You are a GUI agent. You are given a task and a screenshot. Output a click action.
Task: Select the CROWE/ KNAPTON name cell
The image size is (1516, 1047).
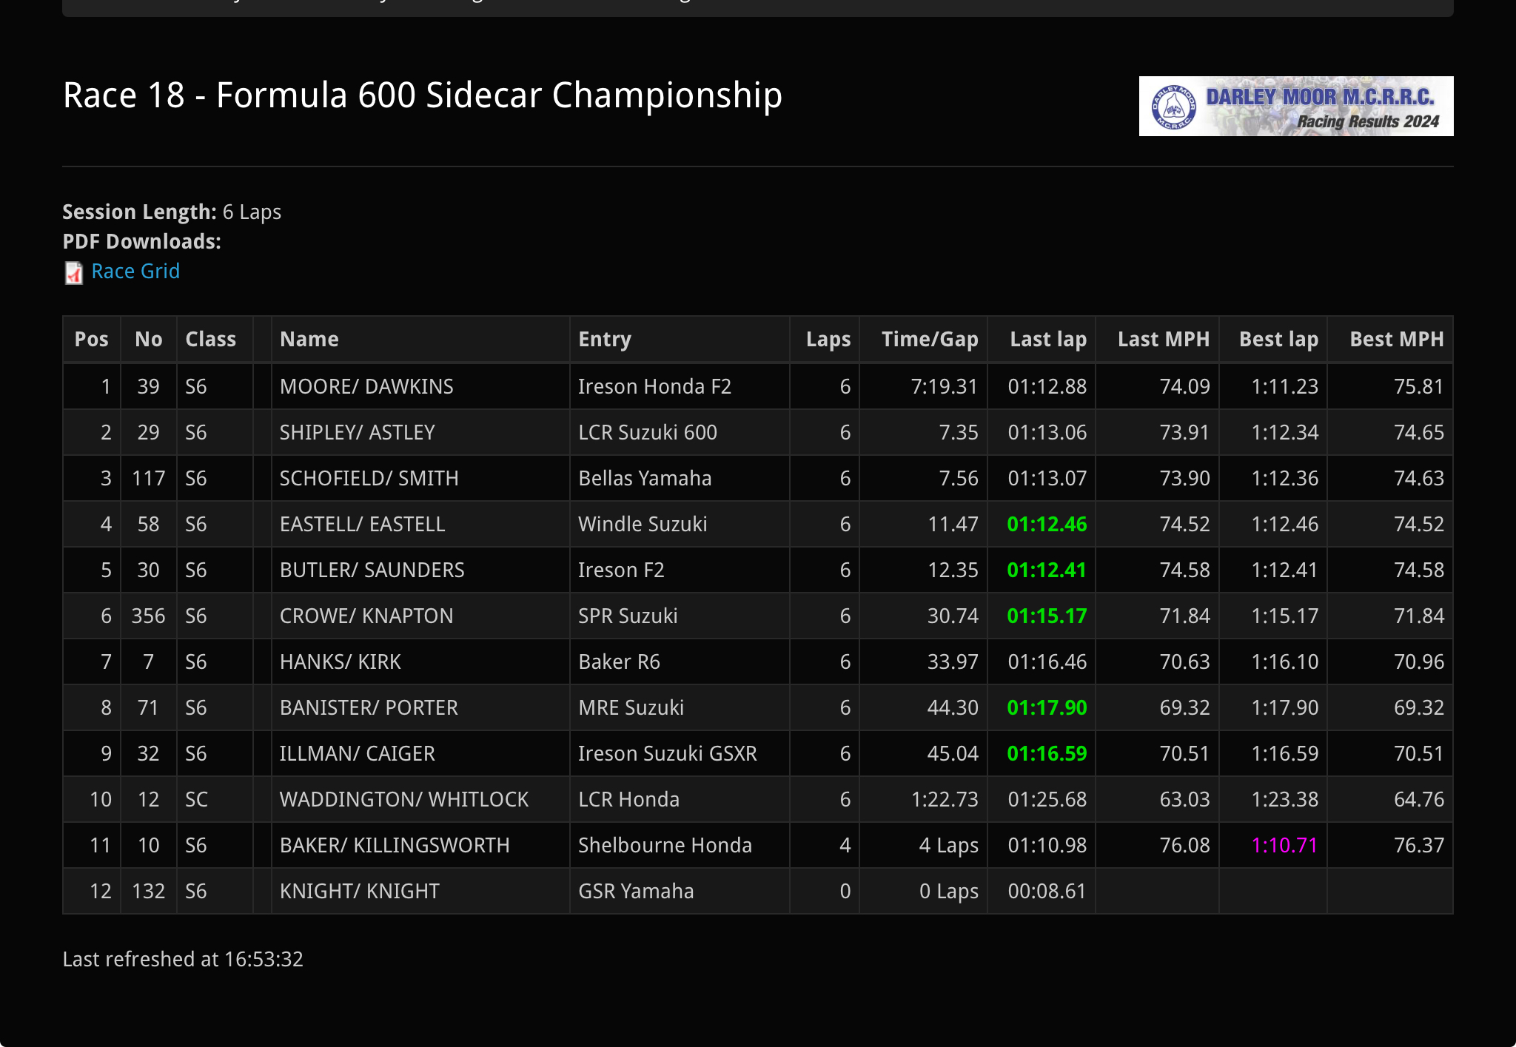click(420, 616)
